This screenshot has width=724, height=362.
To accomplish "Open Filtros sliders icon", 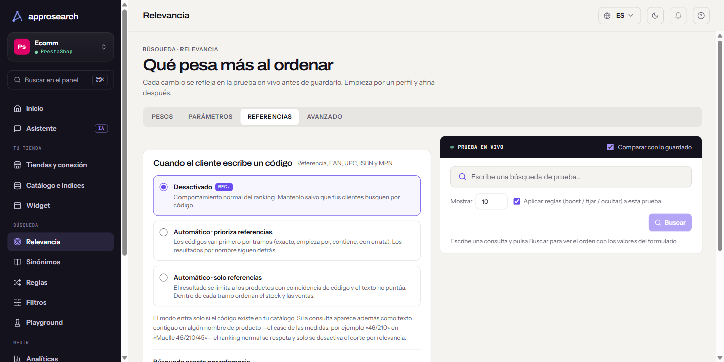I will click(x=17, y=302).
